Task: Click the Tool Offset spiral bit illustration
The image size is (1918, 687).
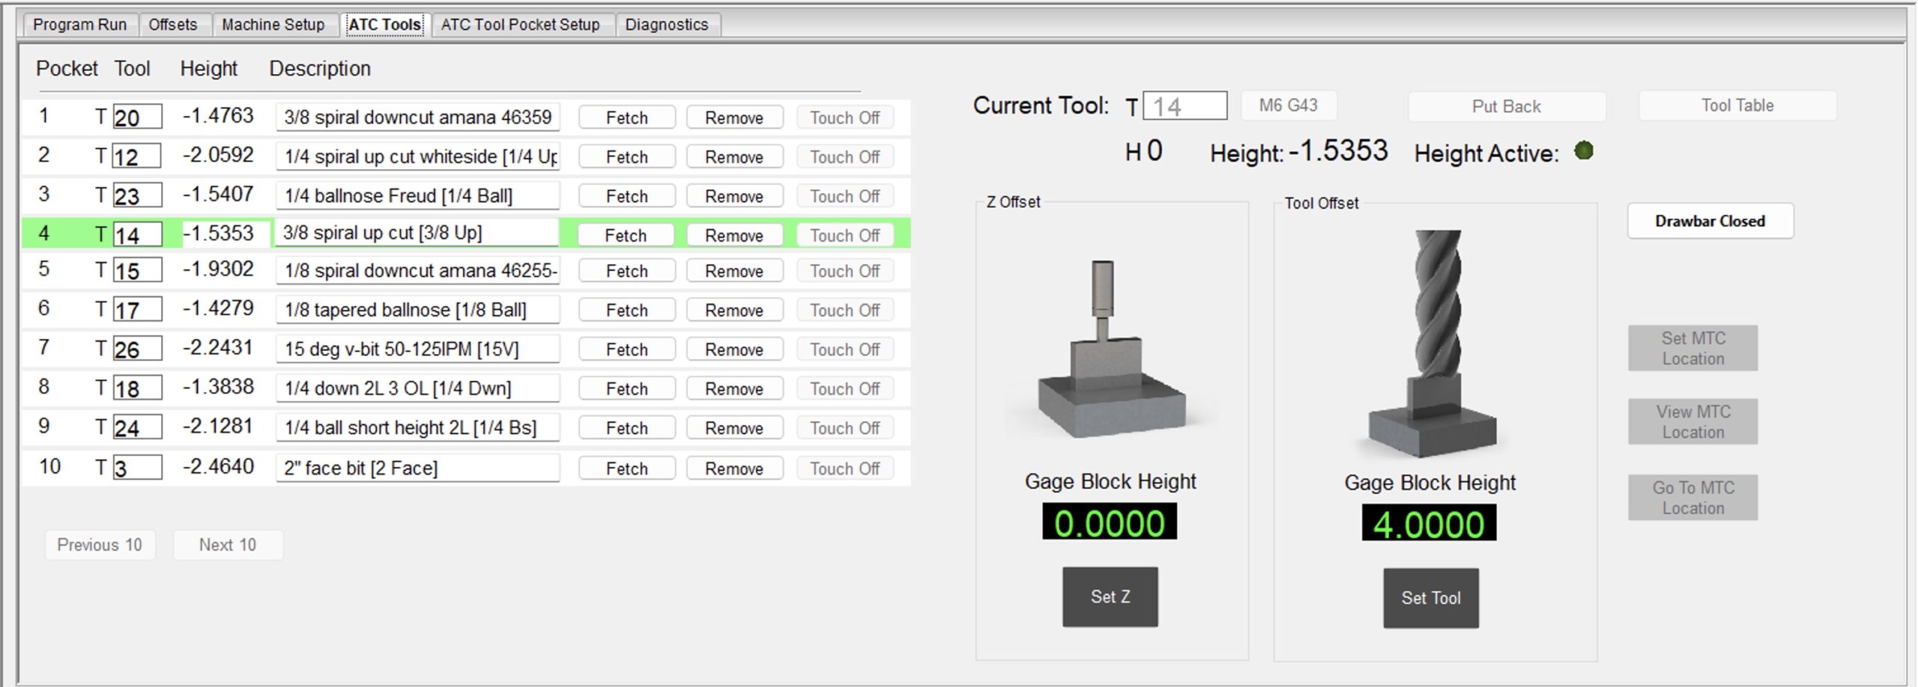Action: (x=1432, y=343)
